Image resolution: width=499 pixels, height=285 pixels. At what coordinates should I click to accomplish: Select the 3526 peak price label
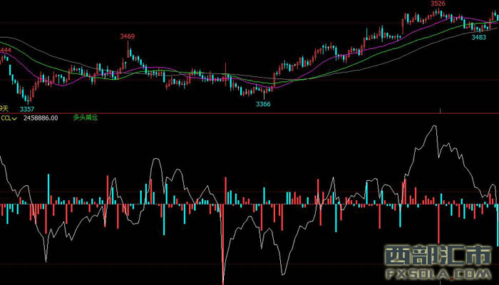438,4
